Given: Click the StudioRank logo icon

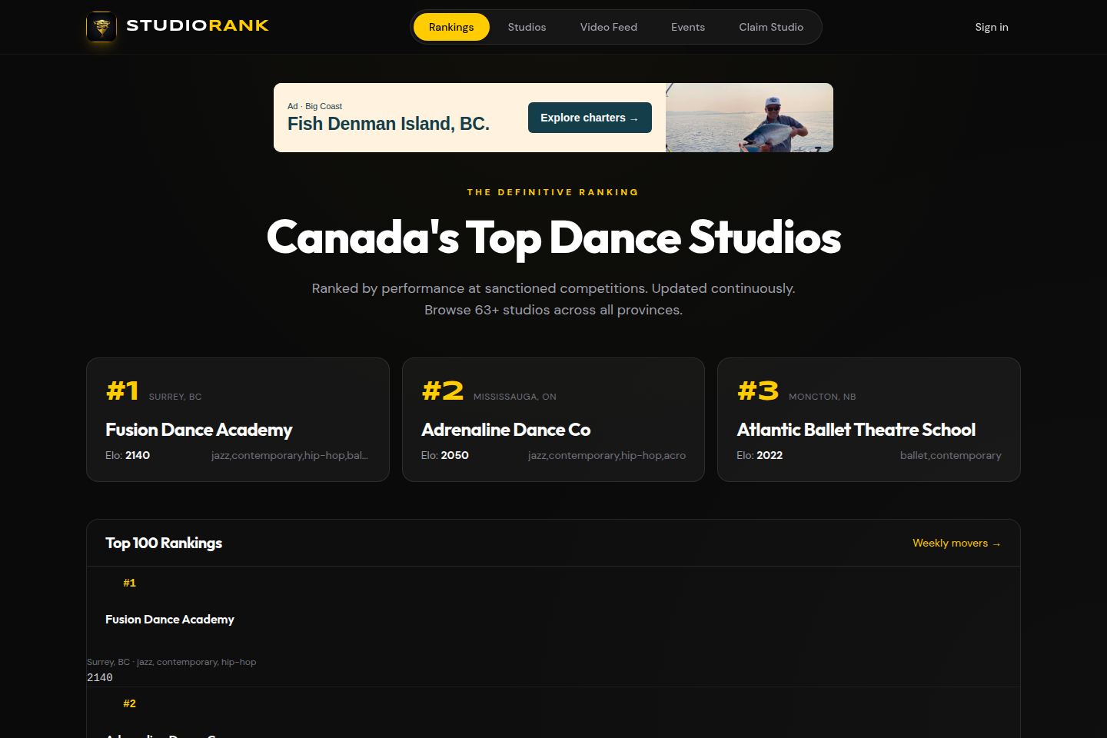Looking at the screenshot, I should coord(101,27).
